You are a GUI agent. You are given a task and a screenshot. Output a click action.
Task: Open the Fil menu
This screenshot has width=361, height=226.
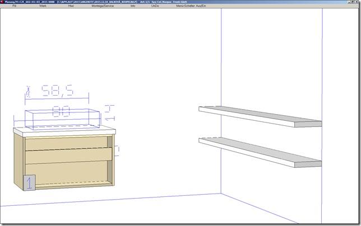(x=14, y=5)
